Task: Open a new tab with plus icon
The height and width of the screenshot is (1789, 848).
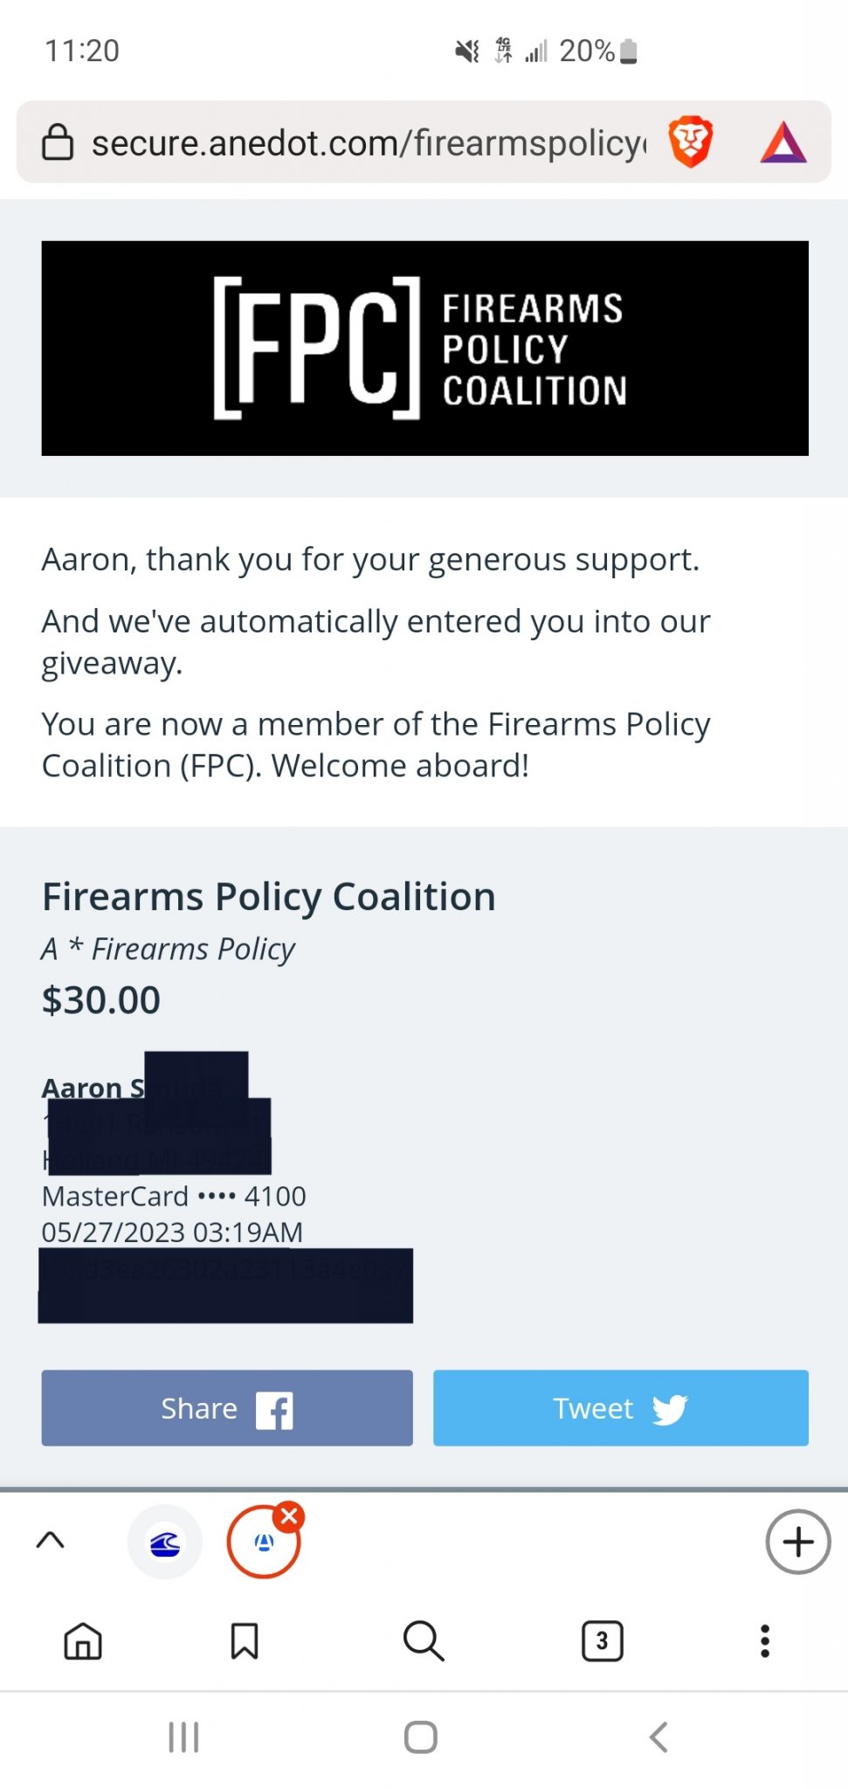Action: (x=798, y=1542)
